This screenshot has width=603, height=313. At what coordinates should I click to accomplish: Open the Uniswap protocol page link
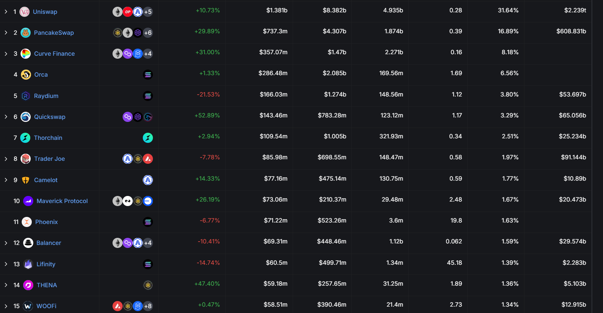[45, 12]
